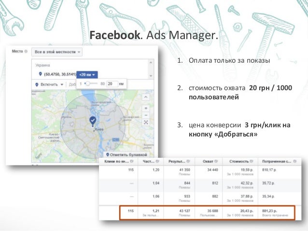Click the 1,20 frequency cell
This screenshot has height=231, width=308.
pos(151,172)
